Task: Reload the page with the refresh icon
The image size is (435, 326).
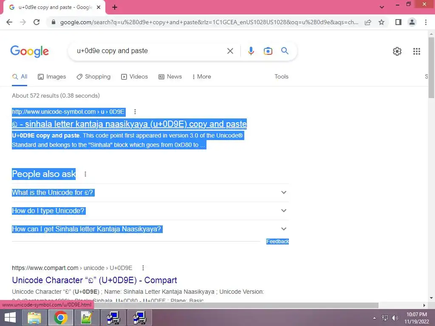Action: 37,22
